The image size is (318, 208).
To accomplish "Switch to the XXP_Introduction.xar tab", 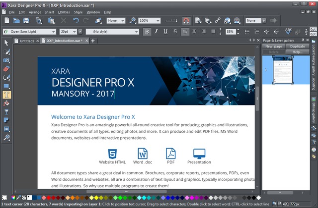I will point(65,41).
